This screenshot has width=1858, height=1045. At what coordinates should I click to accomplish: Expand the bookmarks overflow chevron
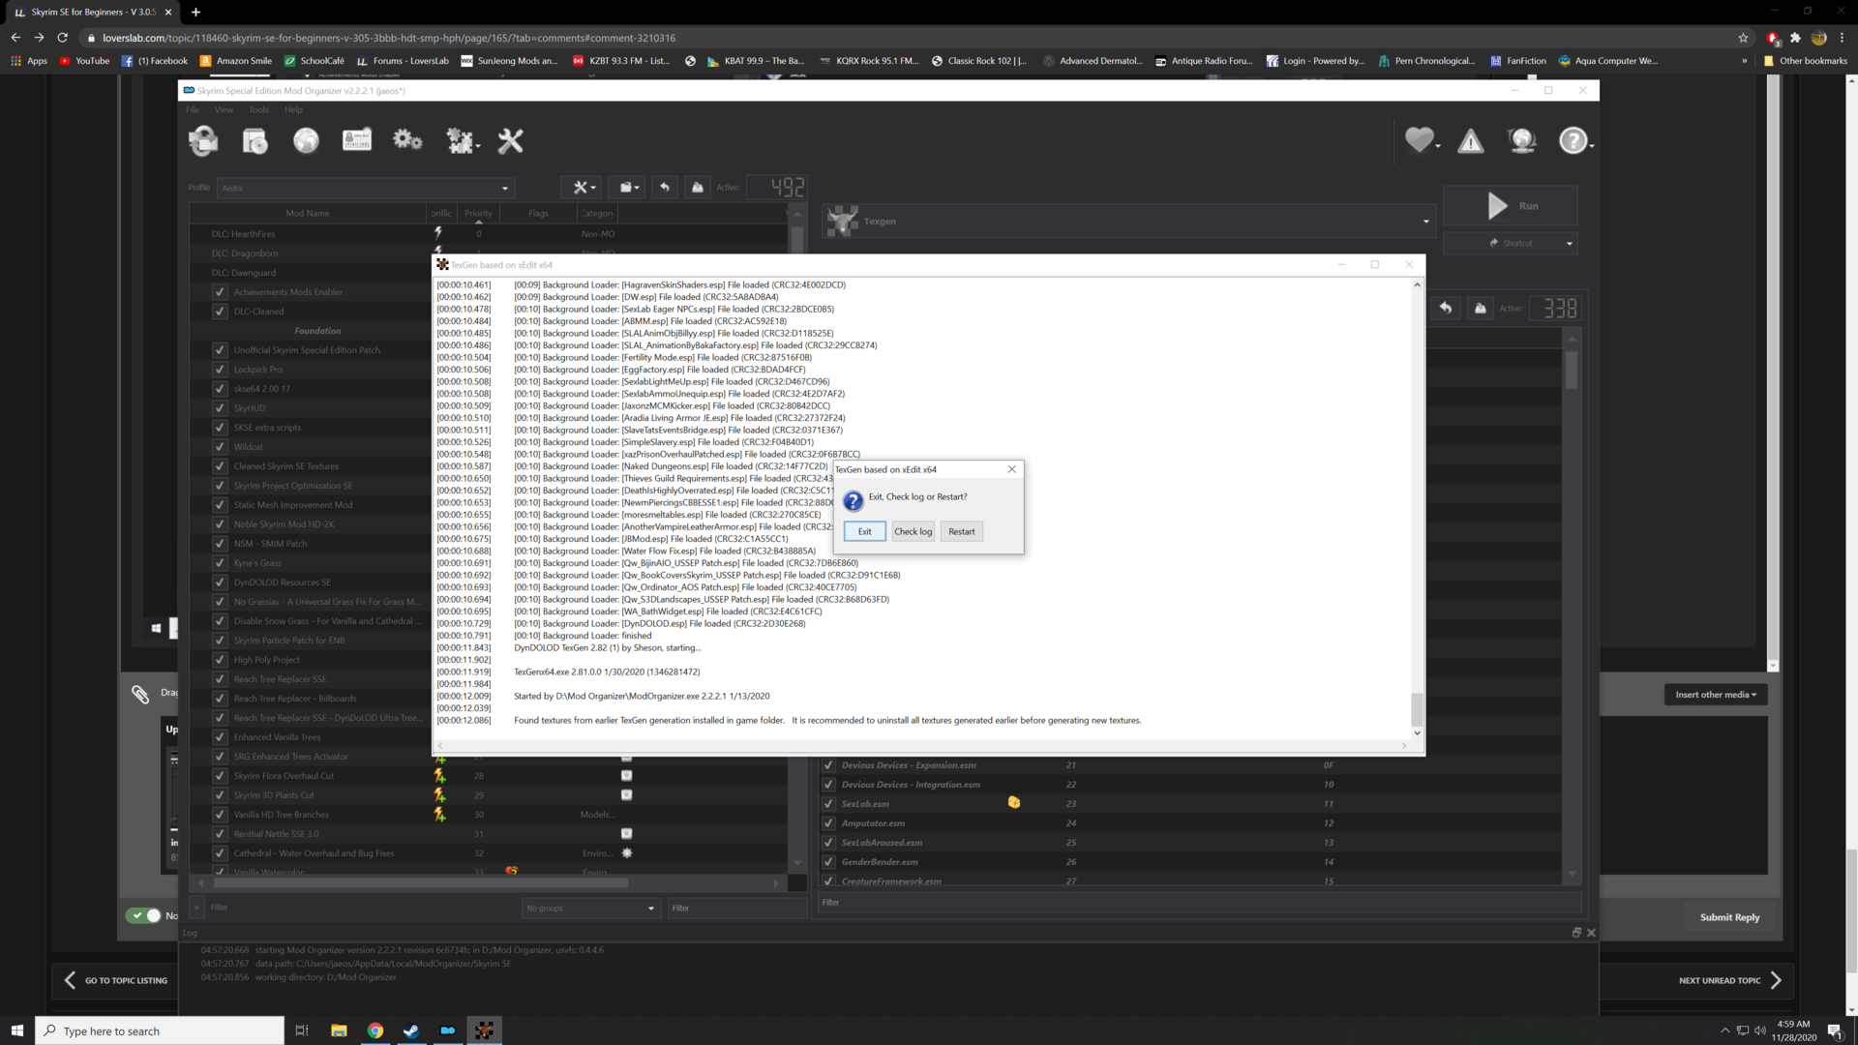[x=1744, y=61]
